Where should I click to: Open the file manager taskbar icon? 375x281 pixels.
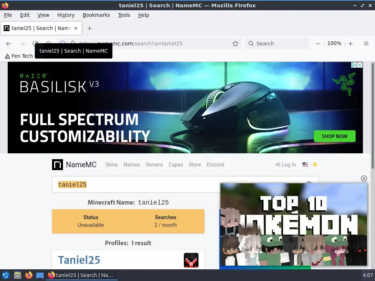click(x=18, y=275)
